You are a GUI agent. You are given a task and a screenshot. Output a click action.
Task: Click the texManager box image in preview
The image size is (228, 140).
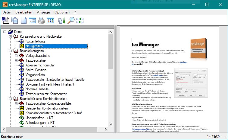point(198,48)
